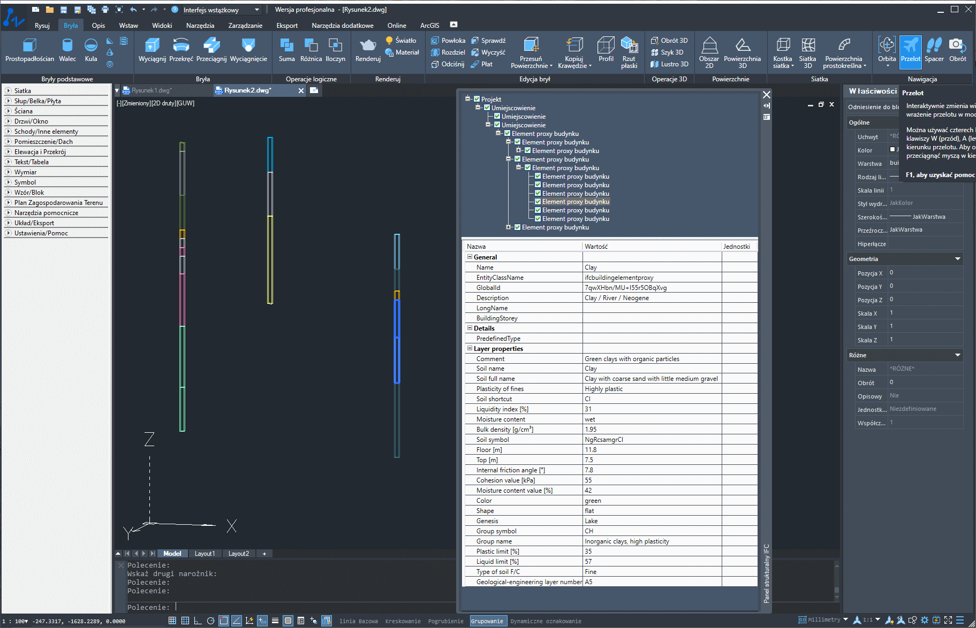This screenshot has height=628, width=976.
Task: Click the Obrót camera swivel tool
Action: tap(958, 50)
